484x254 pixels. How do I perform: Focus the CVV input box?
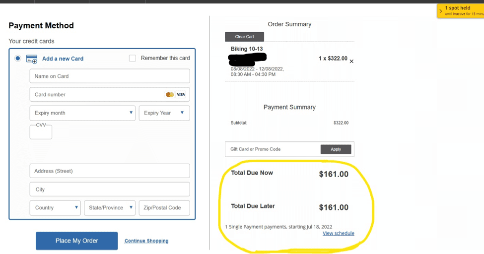coord(41,132)
